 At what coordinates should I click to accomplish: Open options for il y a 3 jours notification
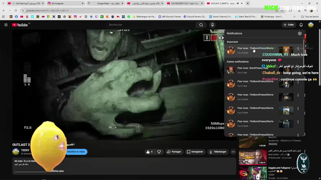pyautogui.click(x=298, y=122)
